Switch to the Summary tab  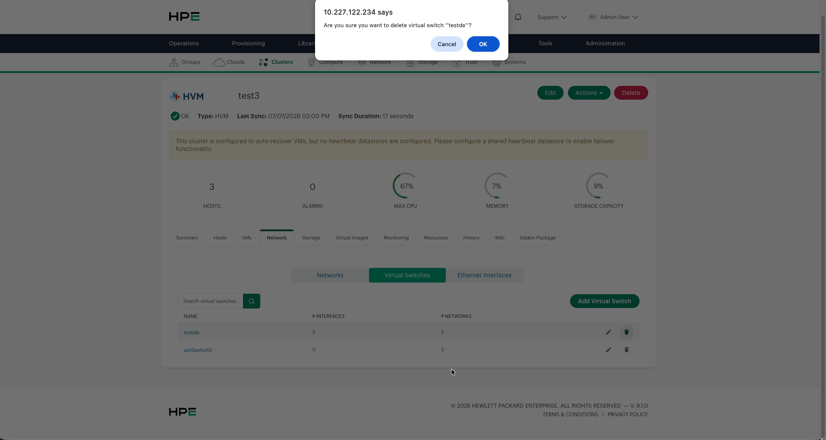pos(187,238)
